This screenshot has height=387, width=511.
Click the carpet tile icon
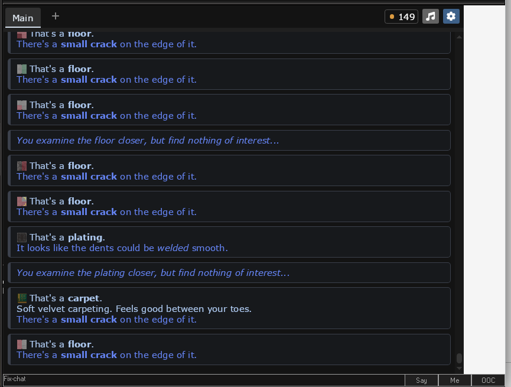tap(22, 298)
